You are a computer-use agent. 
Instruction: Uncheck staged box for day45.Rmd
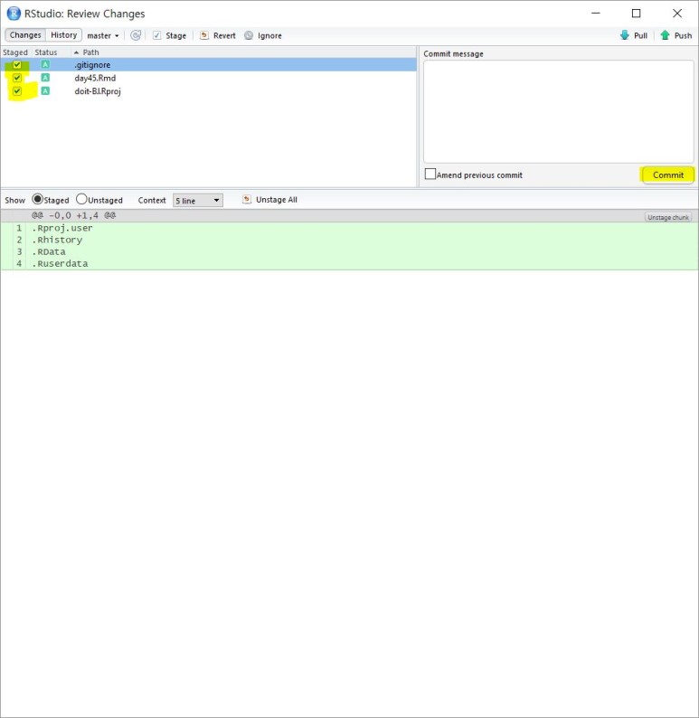pyautogui.click(x=17, y=78)
